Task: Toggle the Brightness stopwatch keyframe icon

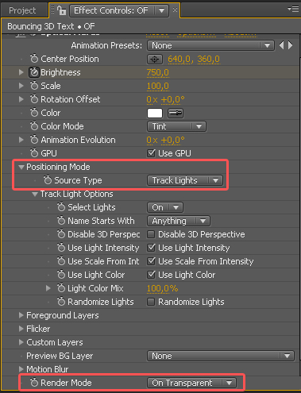Action: (34, 72)
